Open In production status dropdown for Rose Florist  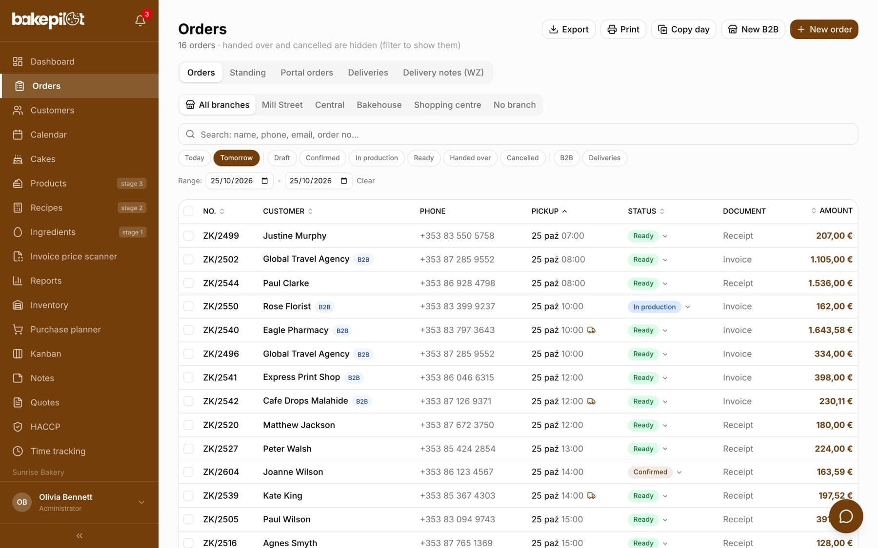688,307
